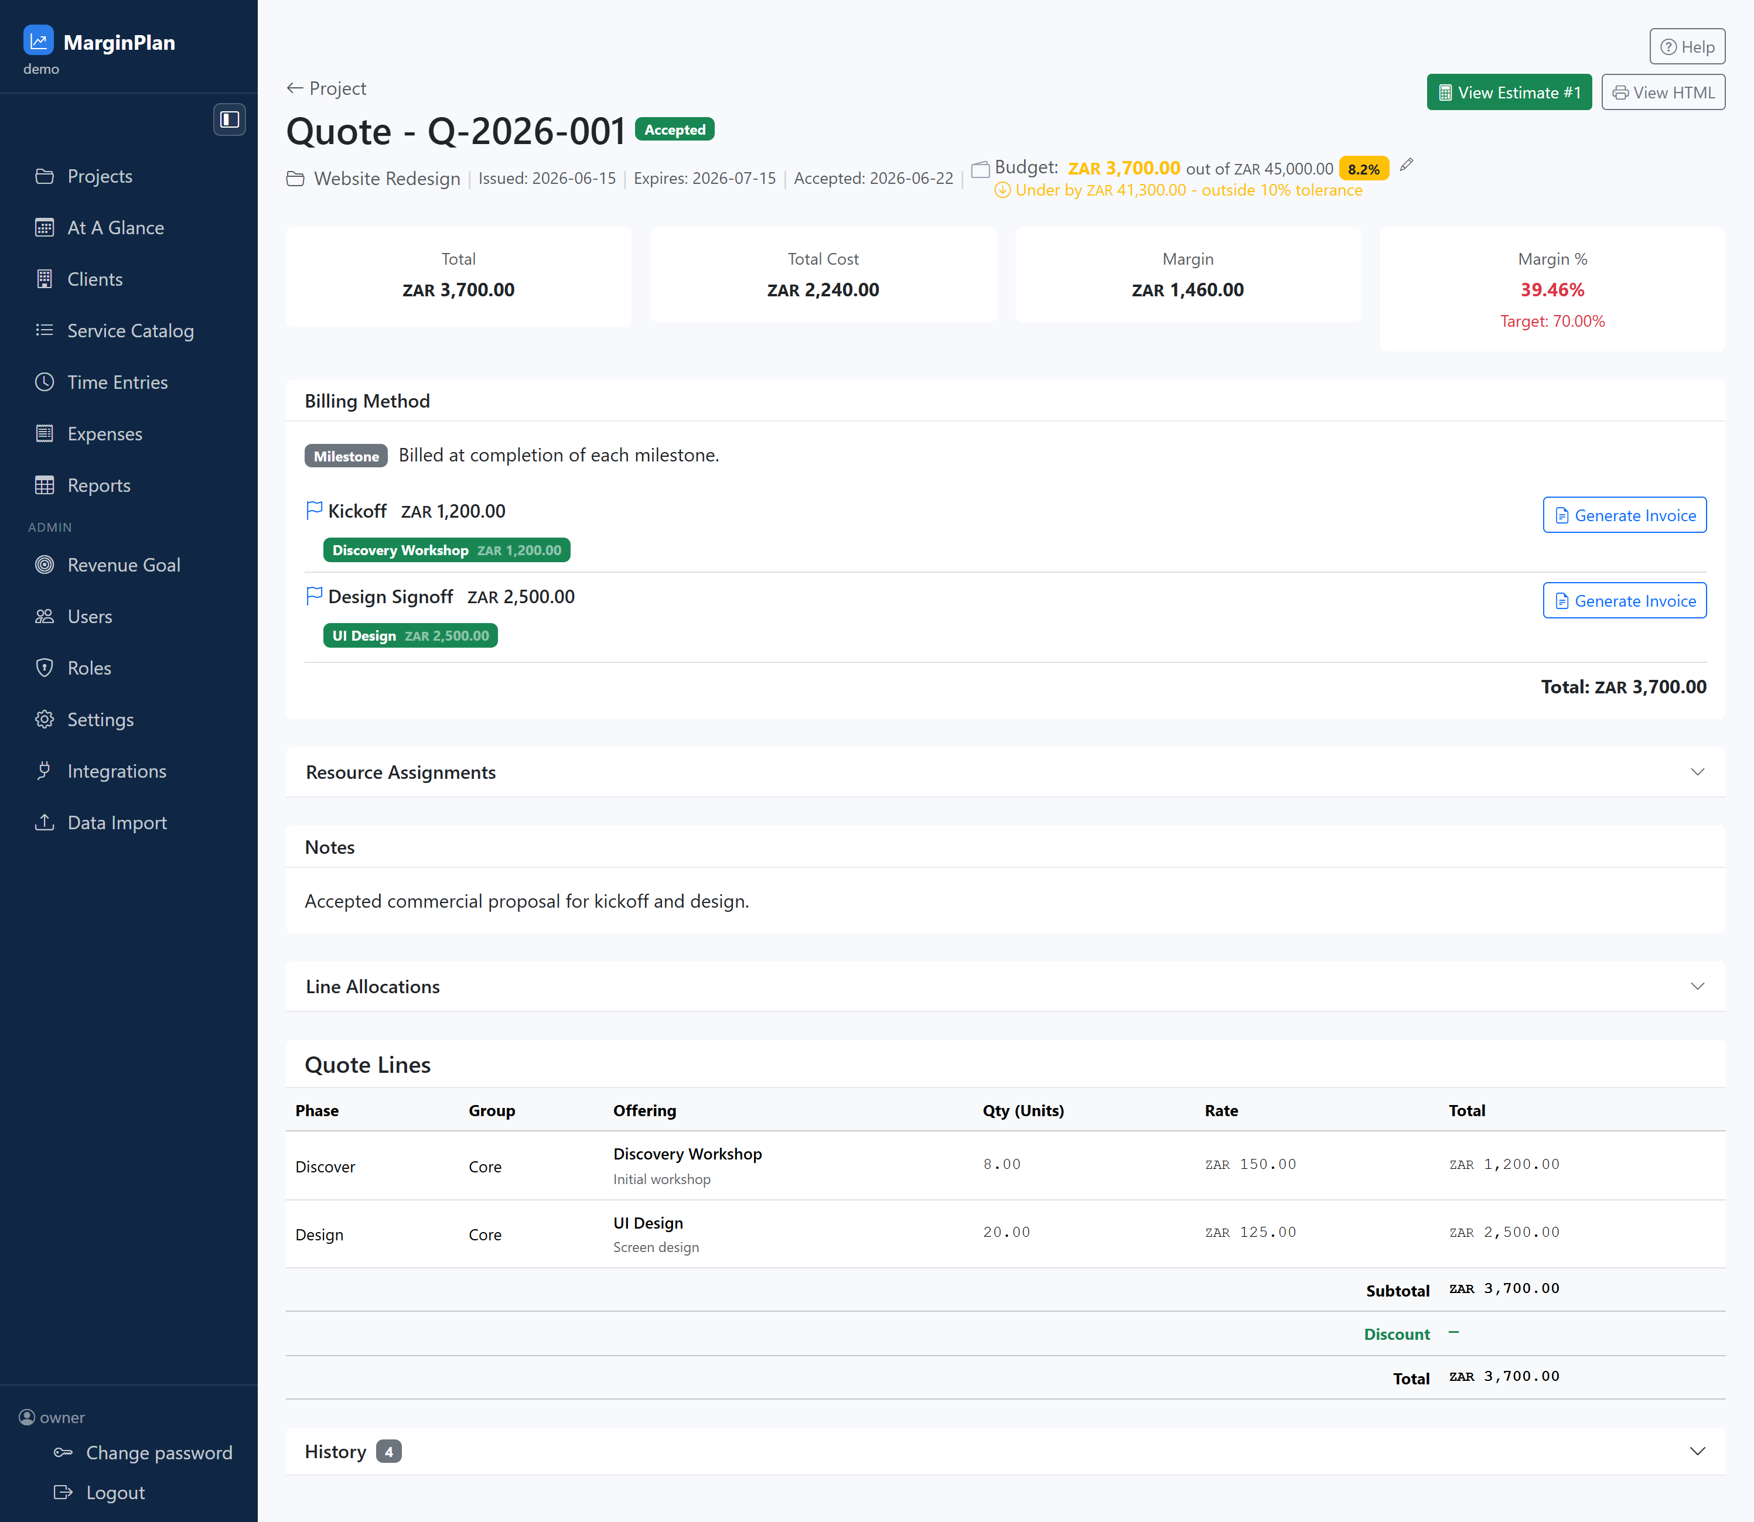Image resolution: width=1754 pixels, height=1522 pixels.
Task: Click the Milestone billing badge
Action: click(346, 456)
